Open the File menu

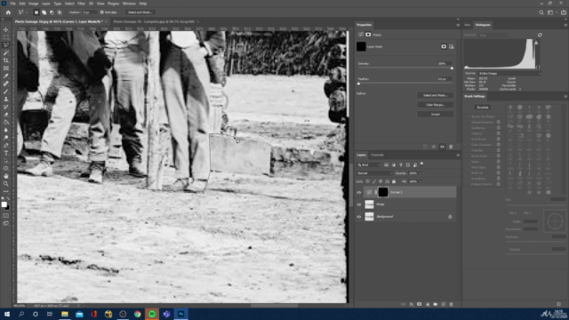tap(12, 4)
